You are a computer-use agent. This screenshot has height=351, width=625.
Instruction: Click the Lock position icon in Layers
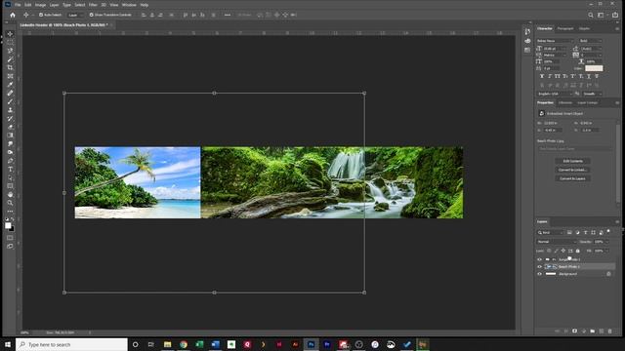tap(563, 251)
